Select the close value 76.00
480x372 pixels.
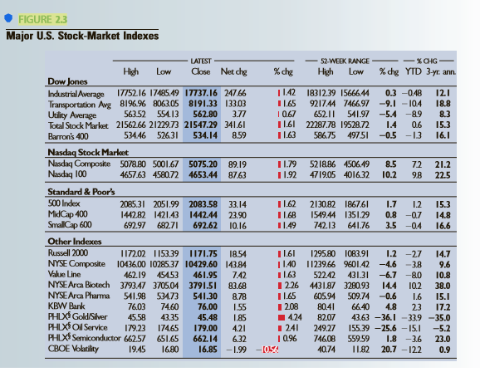tap(208, 306)
